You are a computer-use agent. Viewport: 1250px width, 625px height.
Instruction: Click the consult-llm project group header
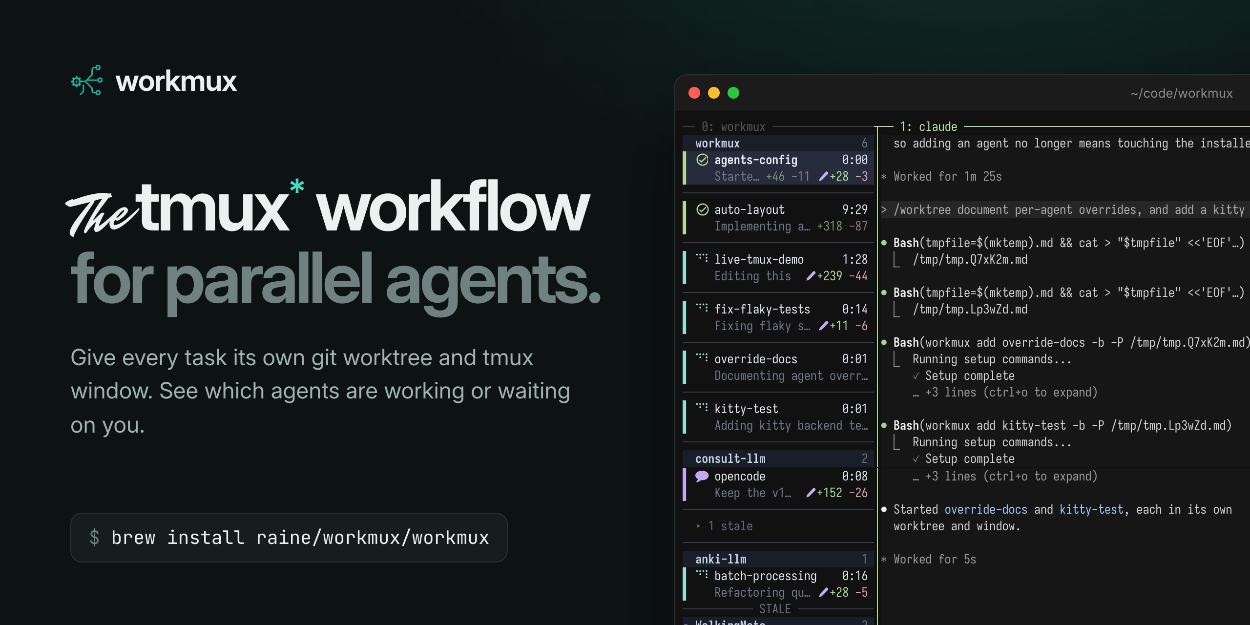tap(778, 458)
